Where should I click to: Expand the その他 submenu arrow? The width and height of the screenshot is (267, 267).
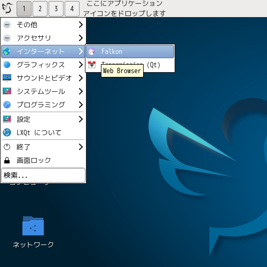[x=81, y=25]
